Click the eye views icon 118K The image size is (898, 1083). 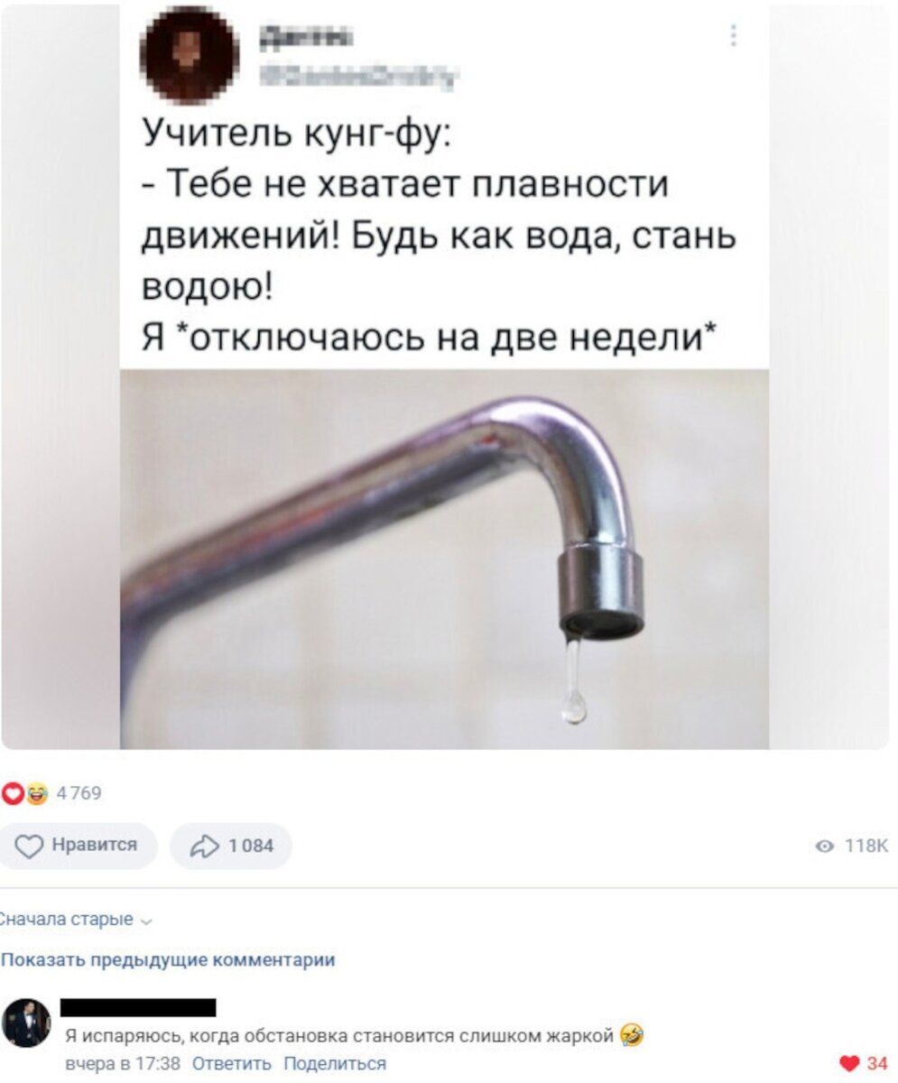point(822,847)
